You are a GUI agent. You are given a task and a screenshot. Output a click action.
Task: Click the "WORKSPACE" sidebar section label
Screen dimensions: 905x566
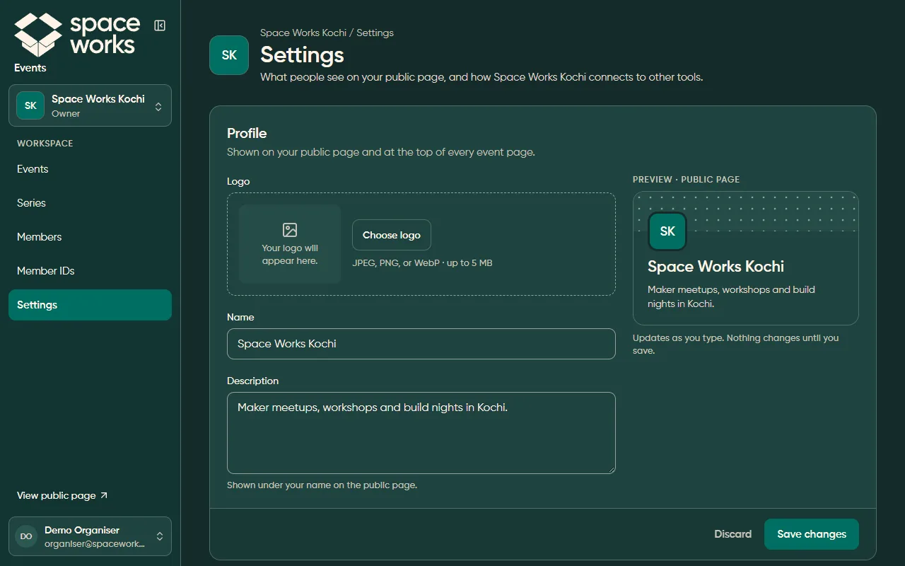click(x=45, y=143)
